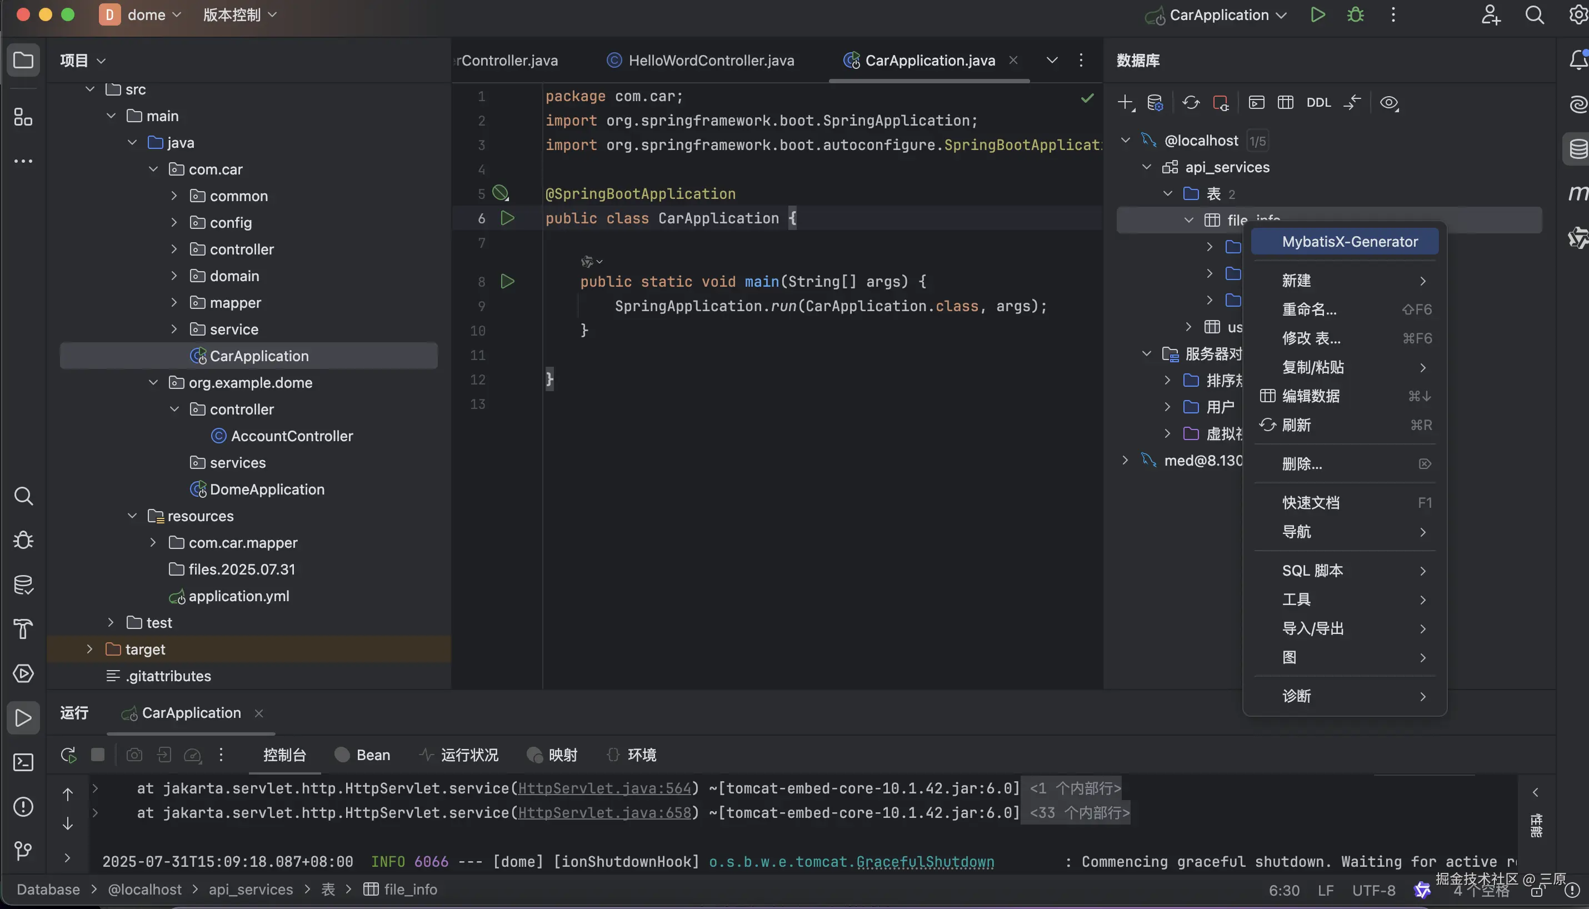Click the Run CarApplication play icon
This screenshot has width=1589, height=909.
pyautogui.click(x=1317, y=15)
